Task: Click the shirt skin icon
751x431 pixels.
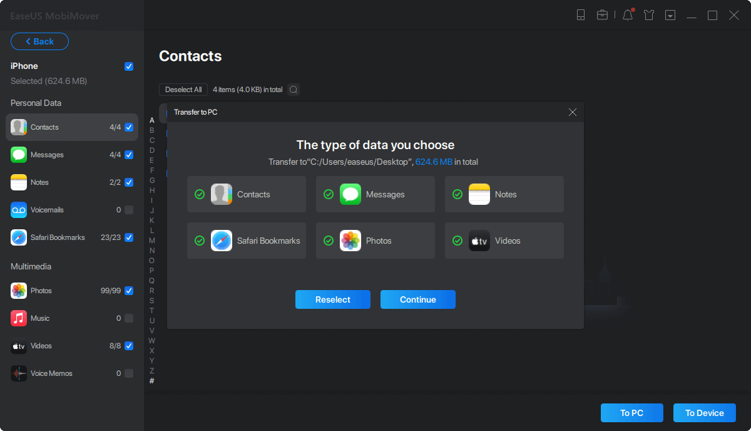Action: click(649, 15)
